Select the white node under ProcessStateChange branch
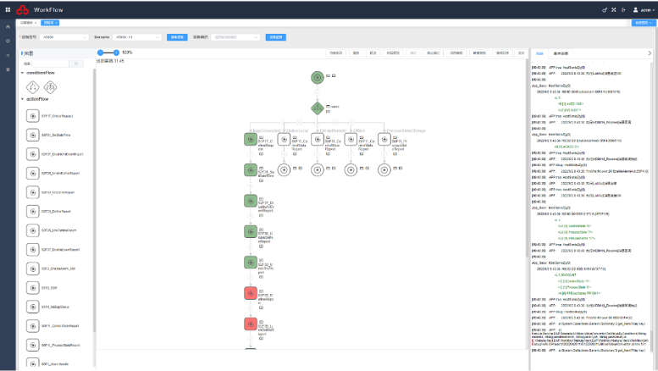 pos(384,139)
